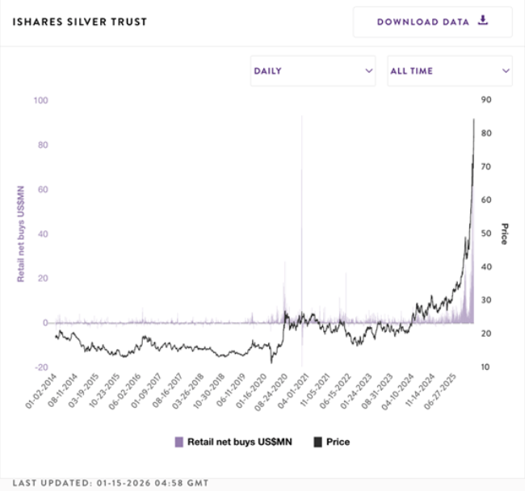Screen dimensions: 525x491
Task: Click the download arrow icon
Action: coord(483,21)
